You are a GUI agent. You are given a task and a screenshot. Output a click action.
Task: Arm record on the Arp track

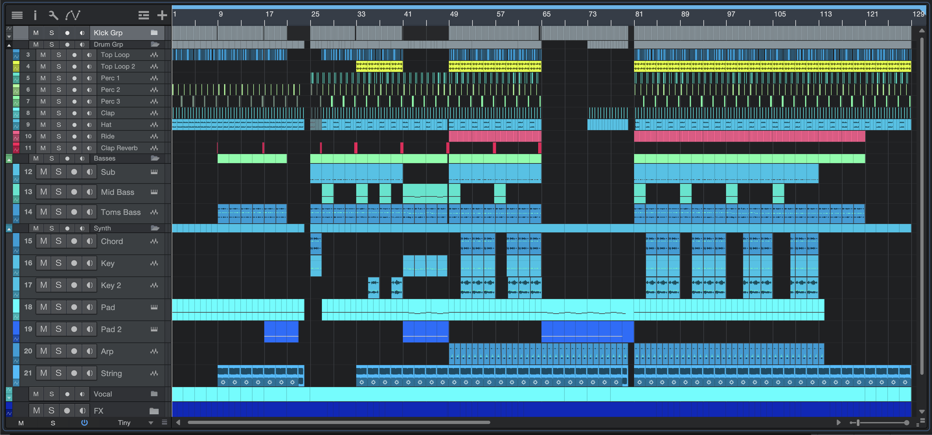[74, 351]
